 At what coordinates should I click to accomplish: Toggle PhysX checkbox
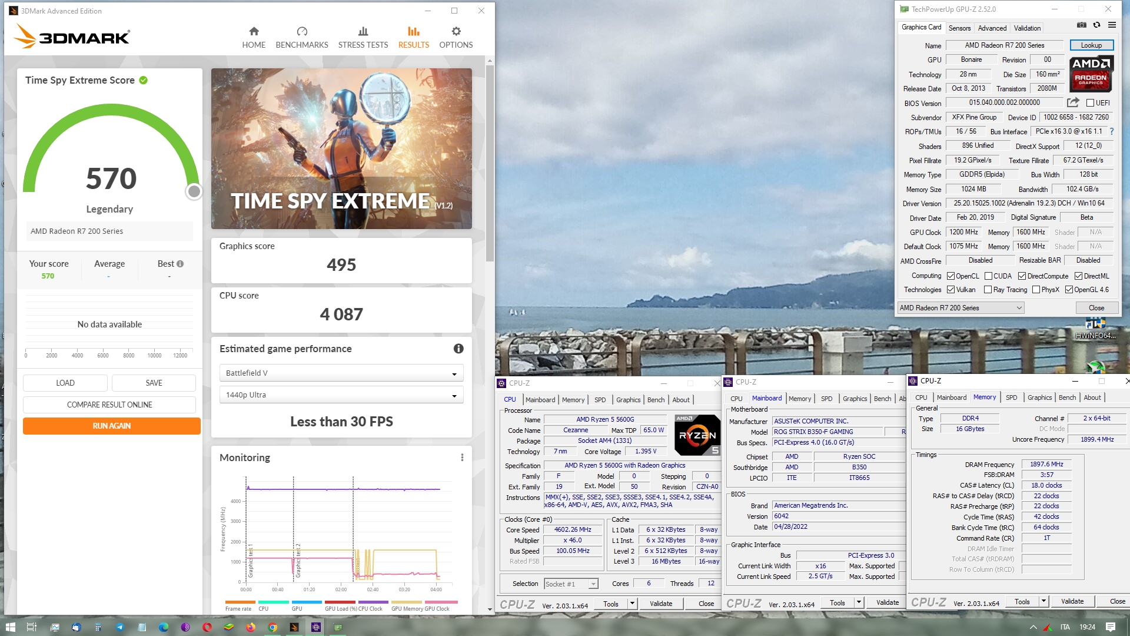coord(1036,290)
